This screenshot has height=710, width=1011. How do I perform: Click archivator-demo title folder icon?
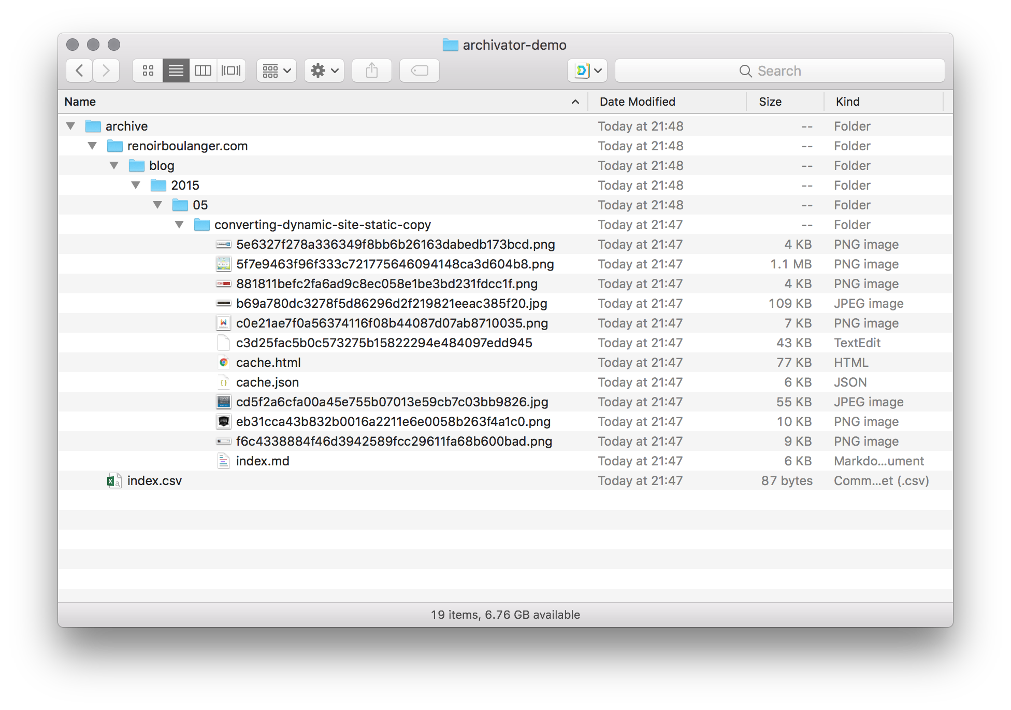click(450, 45)
